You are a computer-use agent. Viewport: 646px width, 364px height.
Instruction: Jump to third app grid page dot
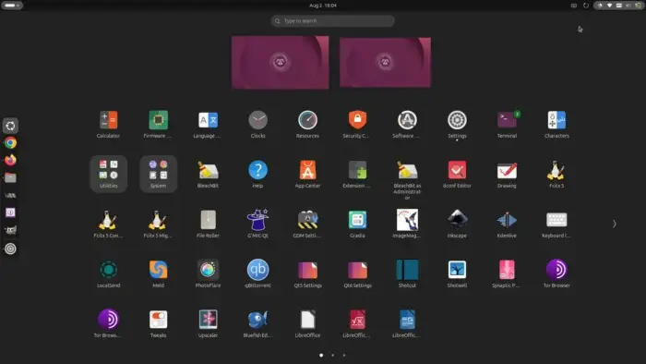coord(344,355)
